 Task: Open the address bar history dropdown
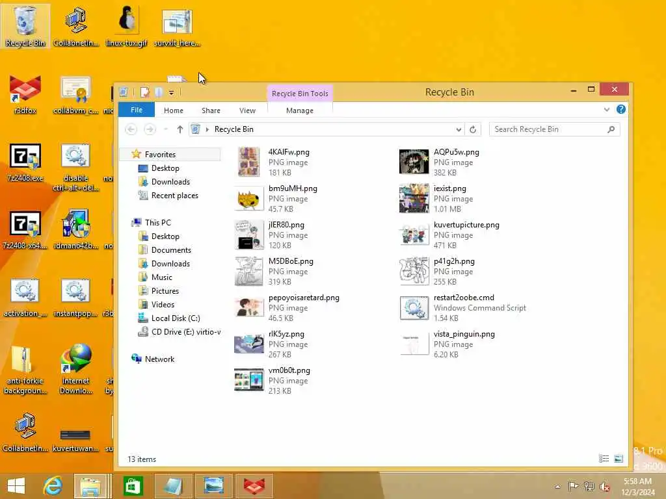(459, 129)
